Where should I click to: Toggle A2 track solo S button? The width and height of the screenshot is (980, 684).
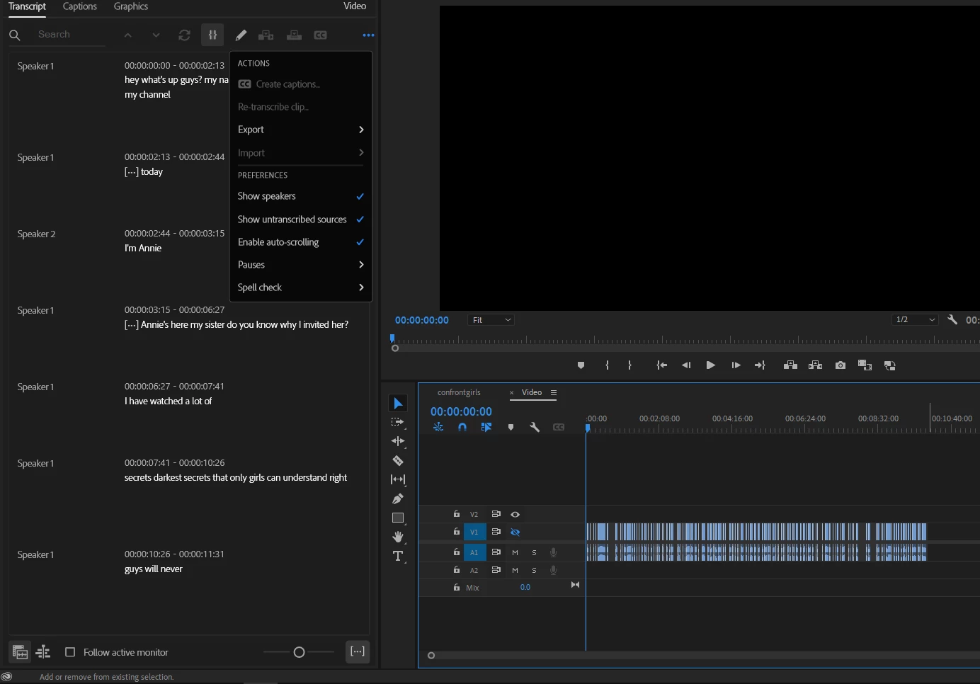coord(534,570)
